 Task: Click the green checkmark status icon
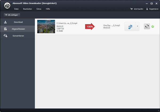[x=153, y=27]
